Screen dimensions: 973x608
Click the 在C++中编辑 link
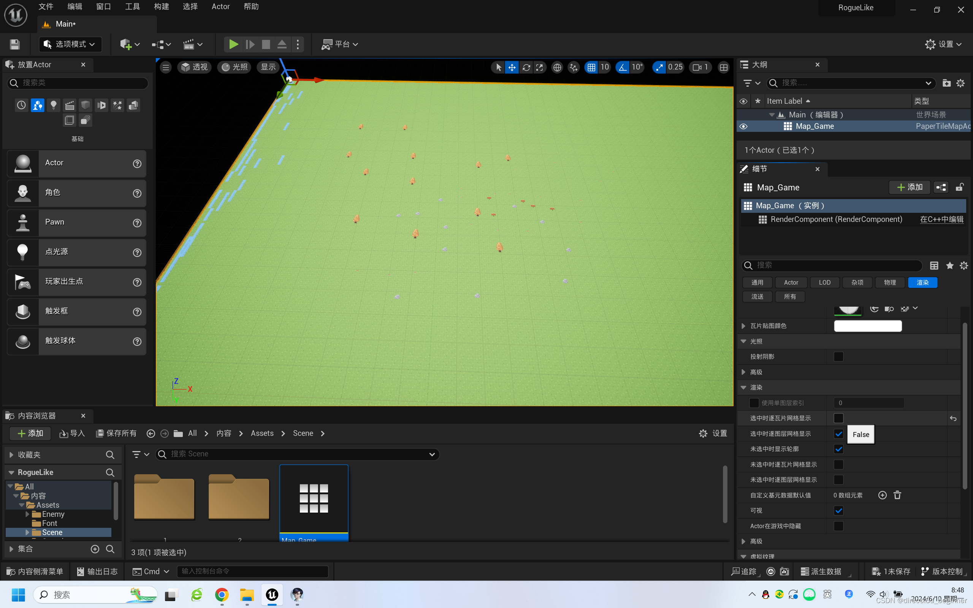pos(941,219)
